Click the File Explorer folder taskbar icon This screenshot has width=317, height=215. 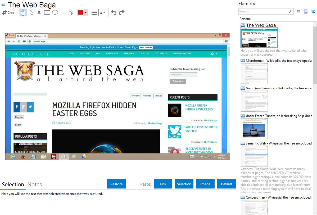pyautogui.click(x=43, y=157)
